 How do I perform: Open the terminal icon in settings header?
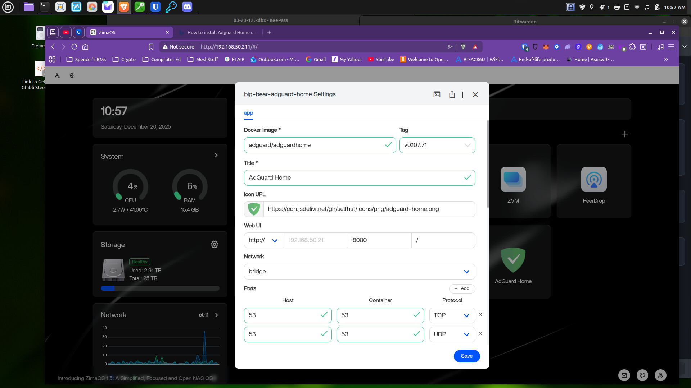pos(437,94)
